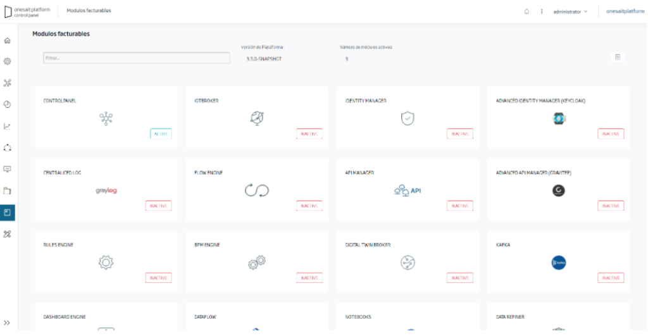This screenshot has height=336, width=648.
Task: Click the Flow Engine loop icon
Action: click(x=257, y=190)
